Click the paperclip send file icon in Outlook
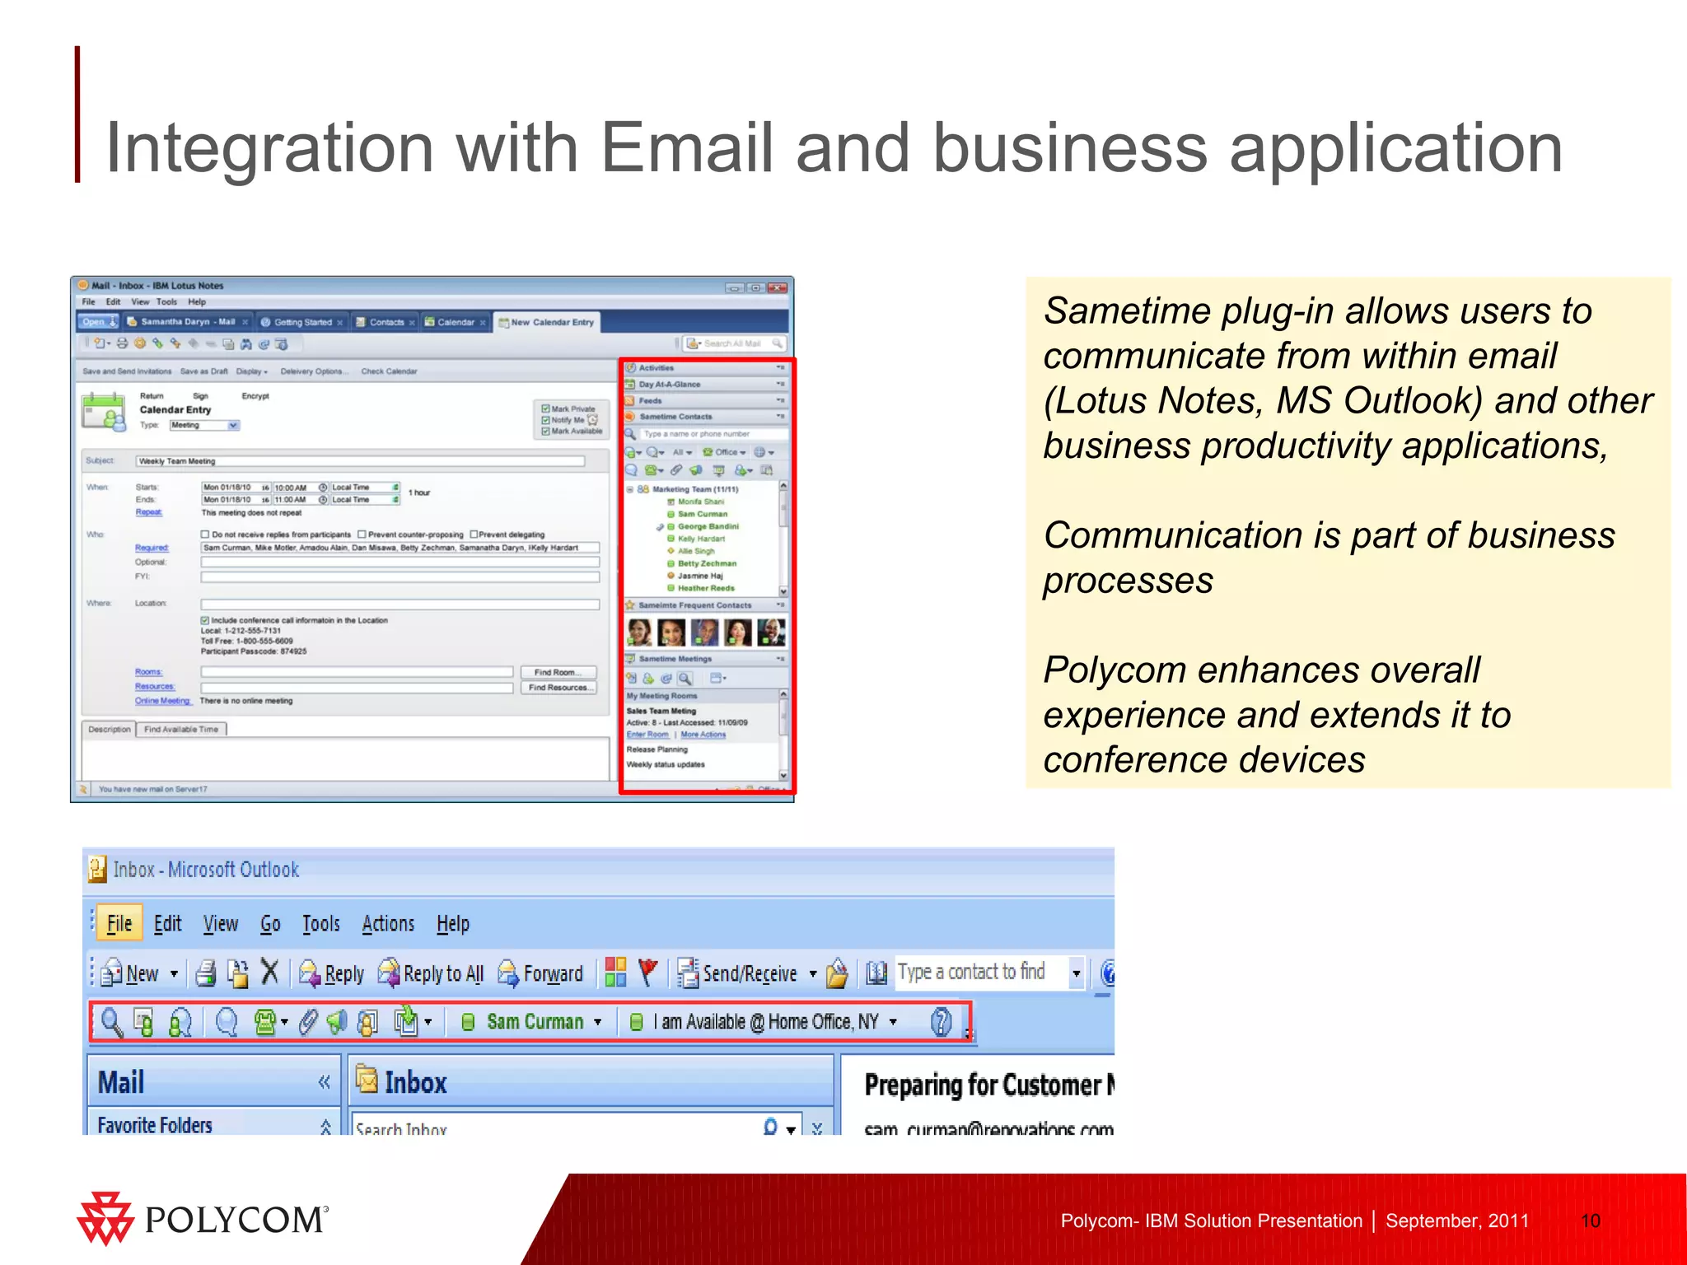 click(x=307, y=1022)
